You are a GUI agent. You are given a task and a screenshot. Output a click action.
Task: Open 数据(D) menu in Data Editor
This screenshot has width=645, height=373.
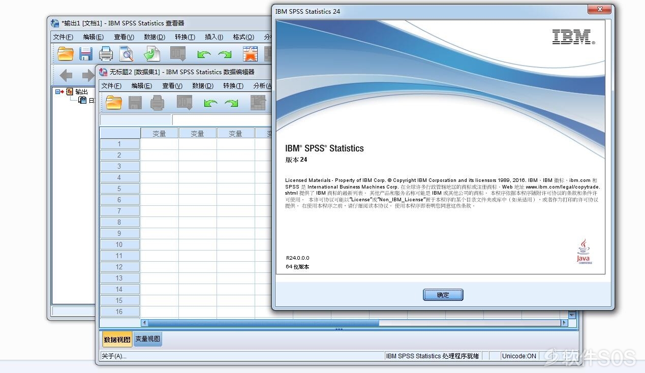click(203, 86)
